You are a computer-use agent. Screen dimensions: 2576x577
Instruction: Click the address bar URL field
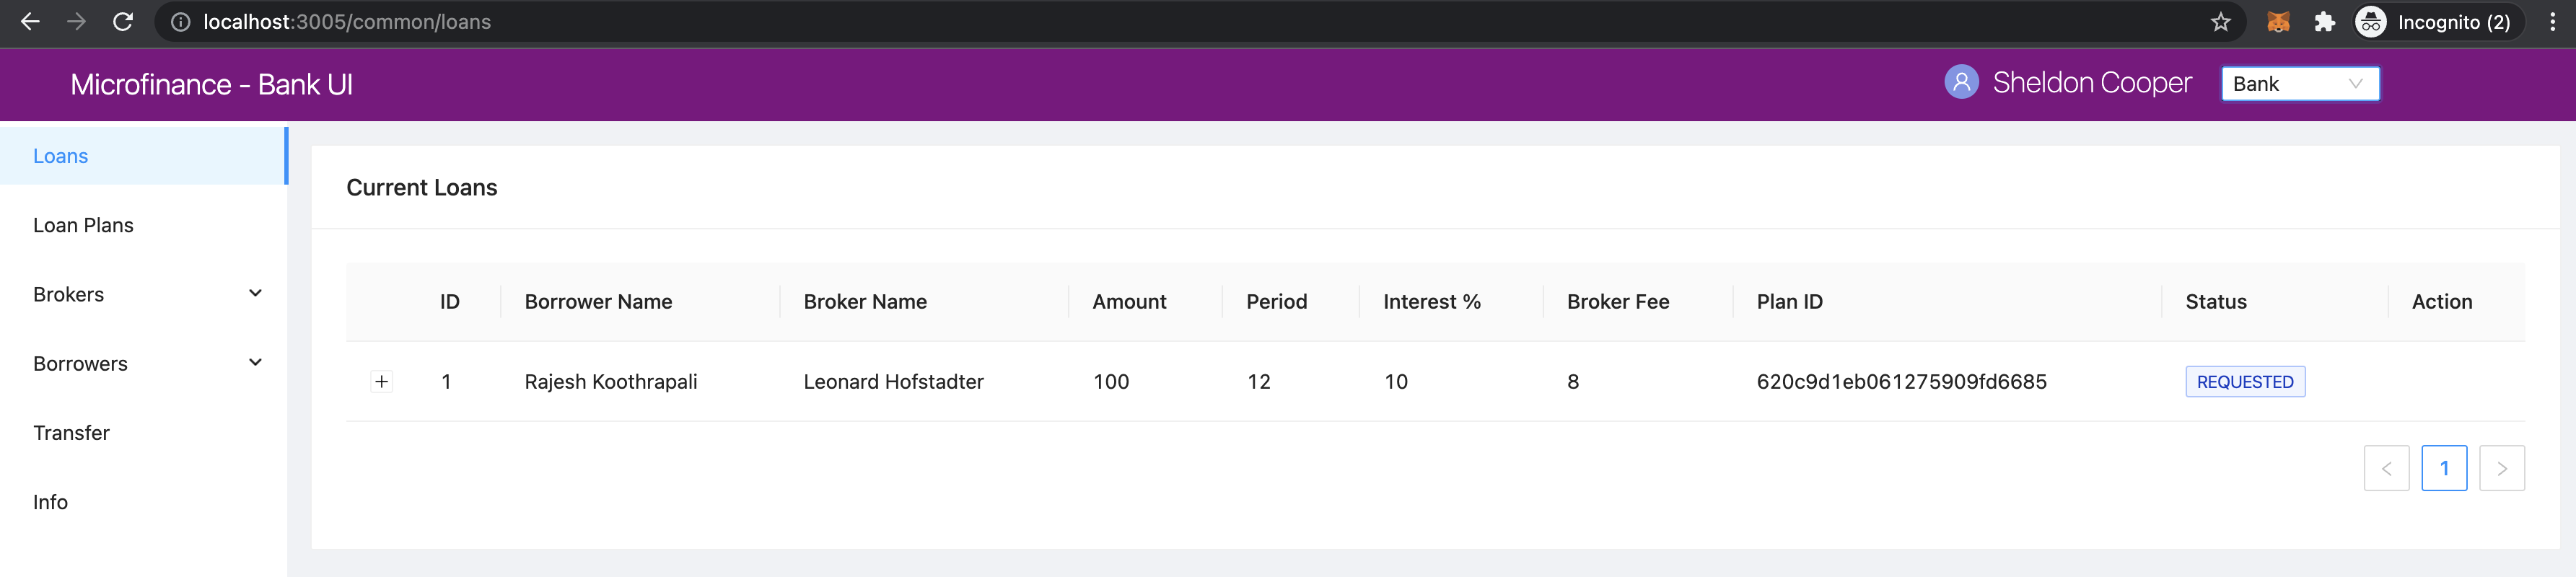tap(1190, 22)
